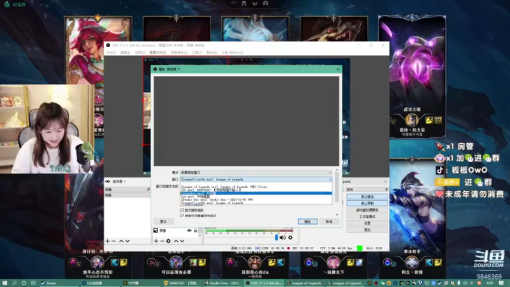This screenshot has height=287, width=510.
Task: Toggle the lock of 图像 source
Action: (196, 231)
